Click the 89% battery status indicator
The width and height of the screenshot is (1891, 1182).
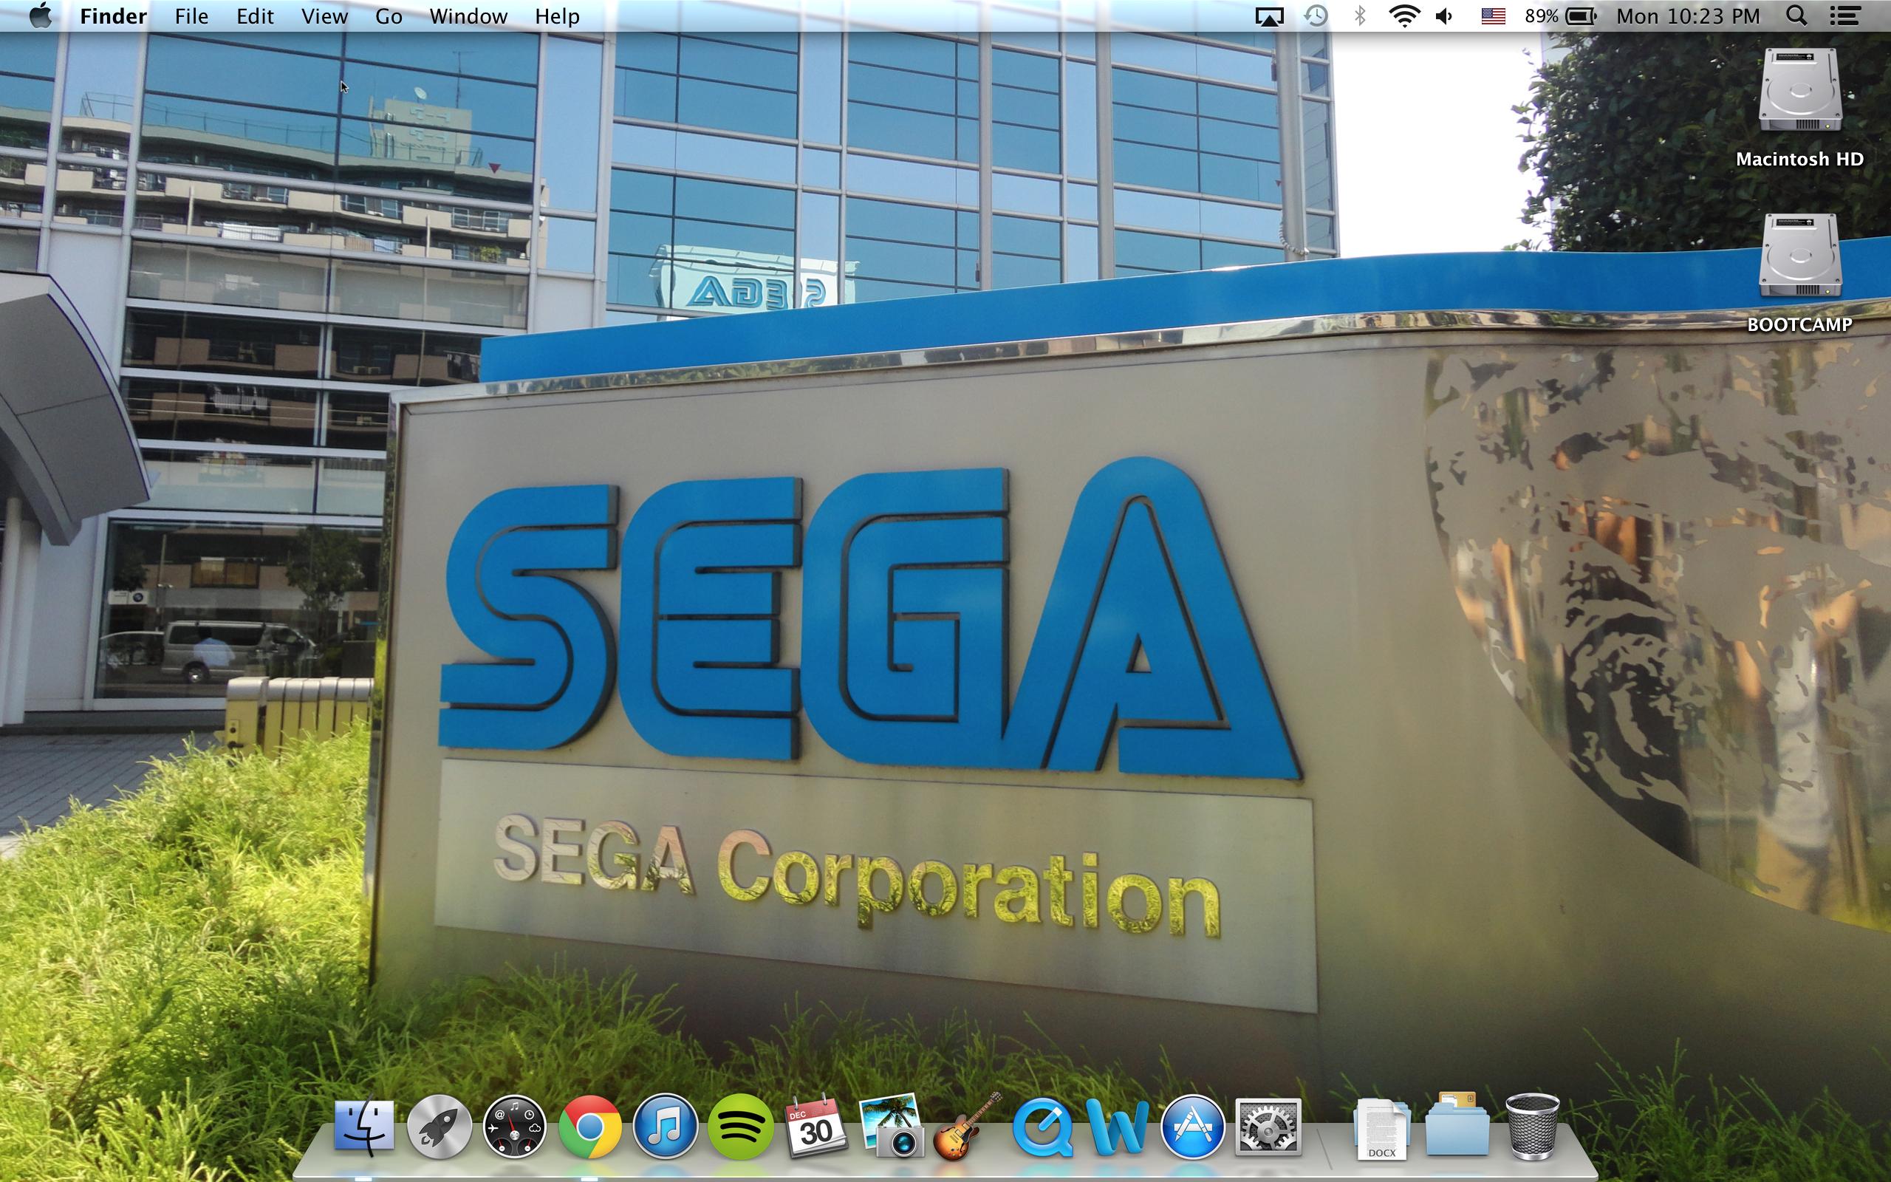click(1559, 16)
